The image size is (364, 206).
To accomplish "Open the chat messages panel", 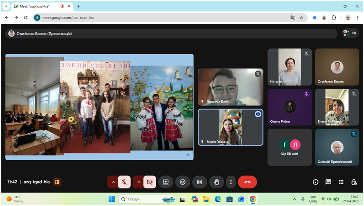I will [328, 182].
